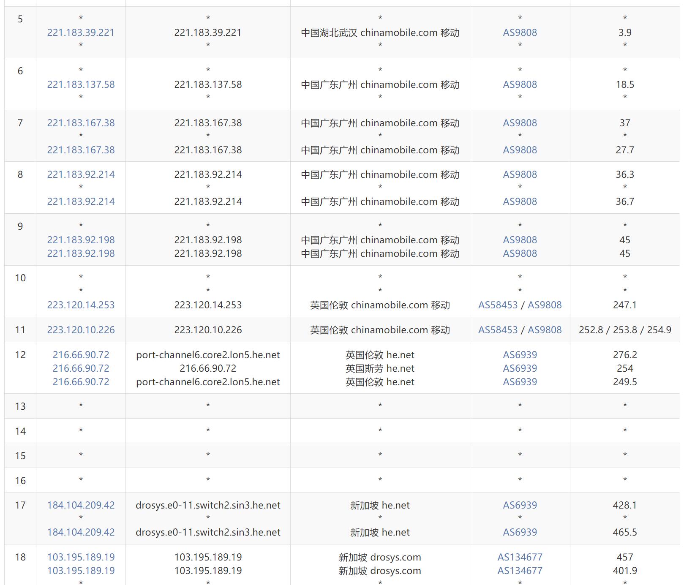Click hop number 14 cell
This screenshot has height=585, width=684.
tap(20, 431)
